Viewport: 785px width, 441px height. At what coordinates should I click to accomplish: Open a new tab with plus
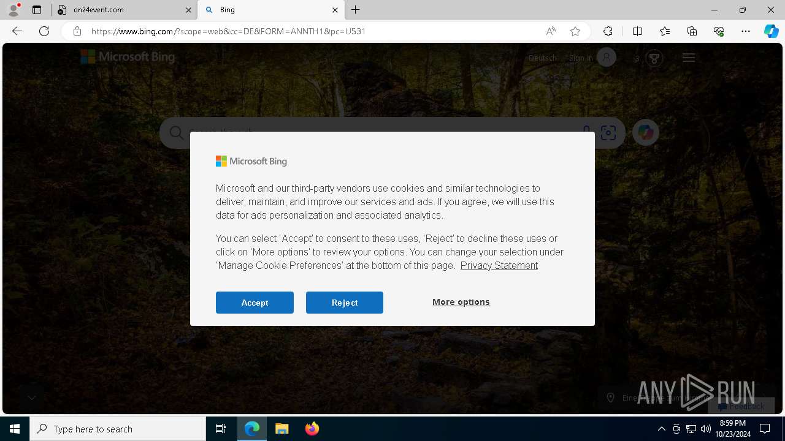(x=356, y=10)
